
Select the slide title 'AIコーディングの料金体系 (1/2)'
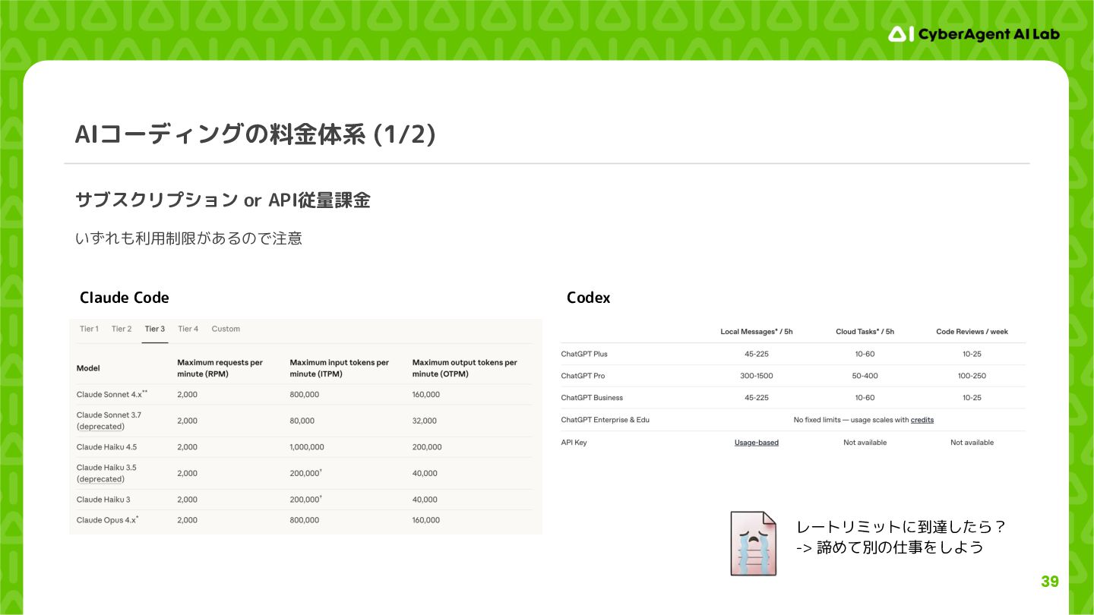click(255, 134)
